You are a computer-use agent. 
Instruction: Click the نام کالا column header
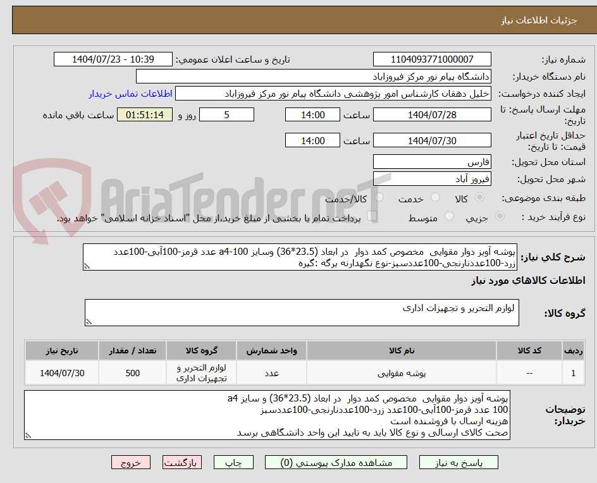[402, 350]
